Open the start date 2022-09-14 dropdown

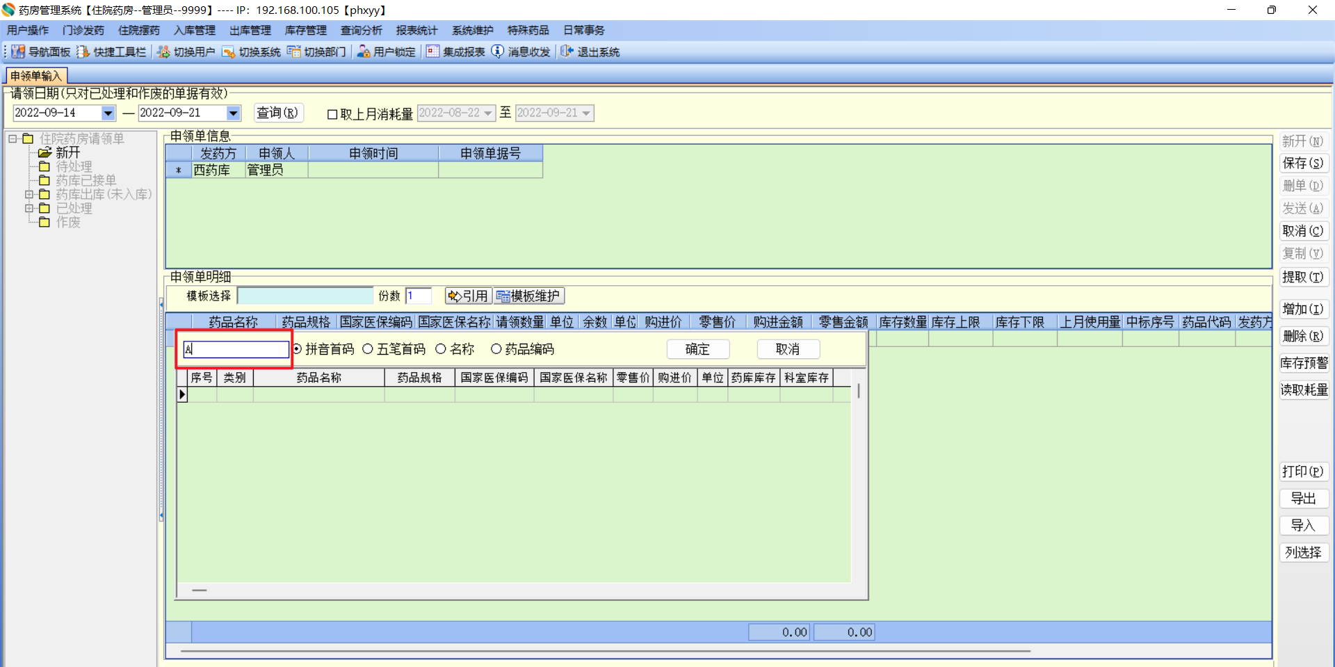click(x=108, y=113)
